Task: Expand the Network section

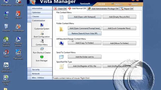Action: pyautogui.click(x=40, y=74)
